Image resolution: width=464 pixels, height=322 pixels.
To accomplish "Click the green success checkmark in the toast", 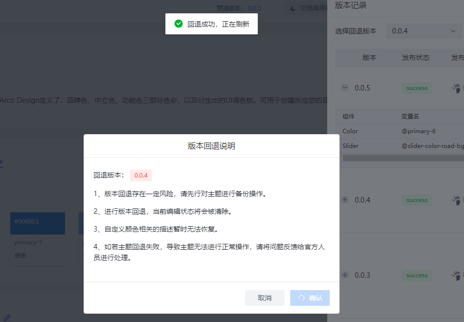I will coord(179,24).
